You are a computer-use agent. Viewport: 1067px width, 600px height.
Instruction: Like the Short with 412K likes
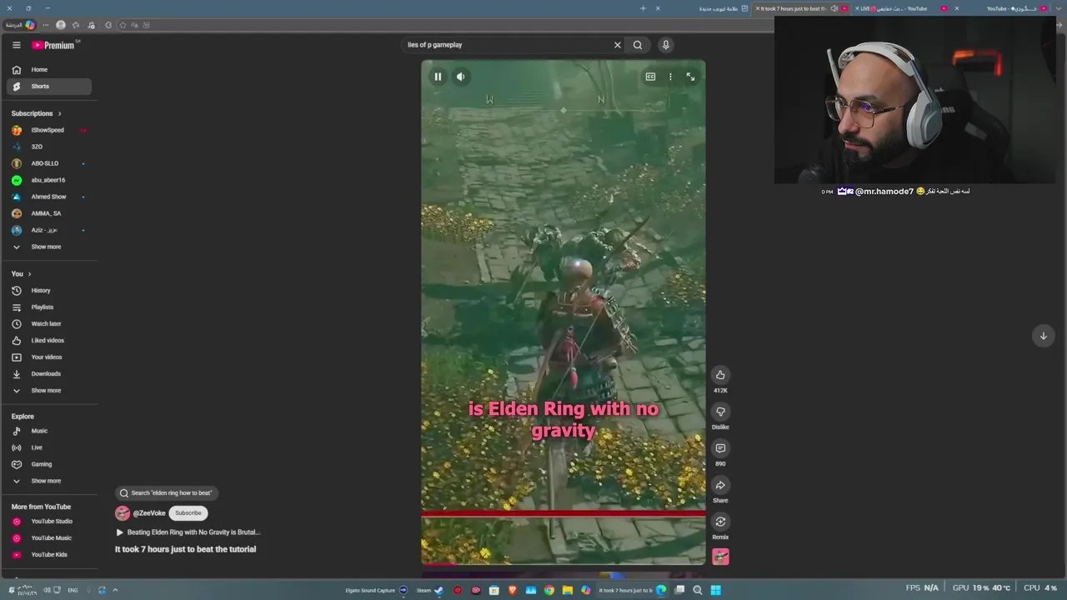coord(720,375)
